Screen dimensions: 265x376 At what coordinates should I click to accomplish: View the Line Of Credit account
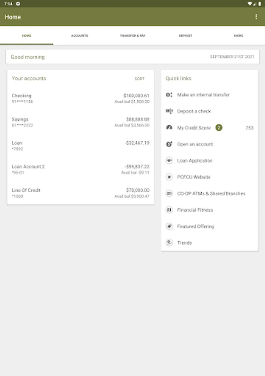(x=80, y=193)
